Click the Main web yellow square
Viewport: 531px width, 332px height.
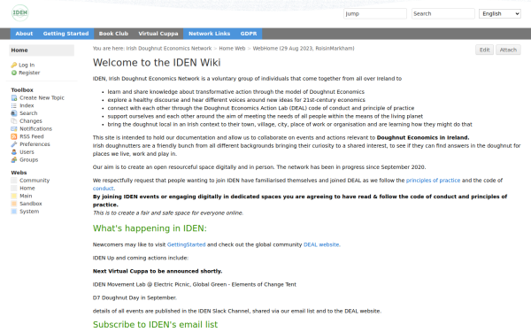(14, 196)
